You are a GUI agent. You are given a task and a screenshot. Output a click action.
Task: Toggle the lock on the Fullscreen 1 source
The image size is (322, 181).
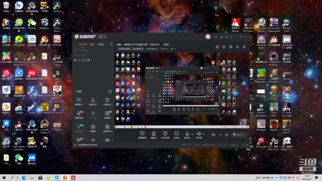click(x=79, y=60)
